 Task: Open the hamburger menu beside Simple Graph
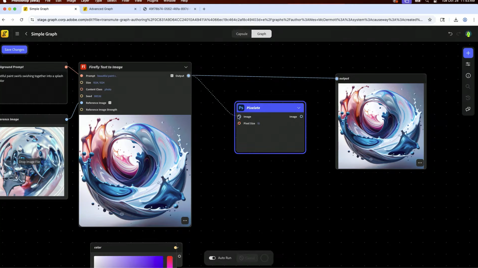point(17,34)
